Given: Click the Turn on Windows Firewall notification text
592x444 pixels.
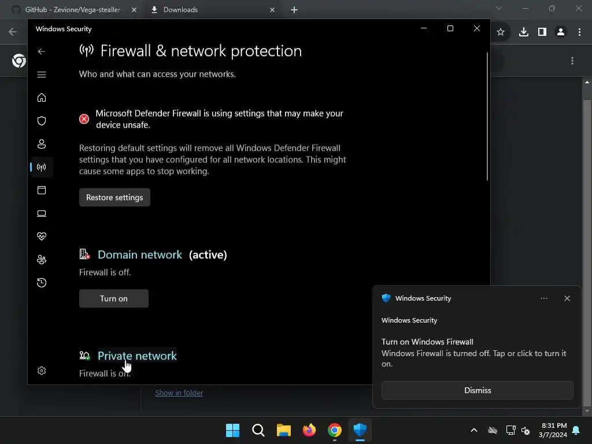Looking at the screenshot, I should pyautogui.click(x=427, y=342).
